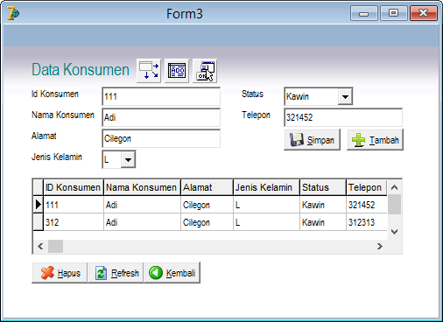The height and width of the screenshot is (322, 443).
Task: Click cell 111 in the grid
Action: pyautogui.click(x=74, y=205)
